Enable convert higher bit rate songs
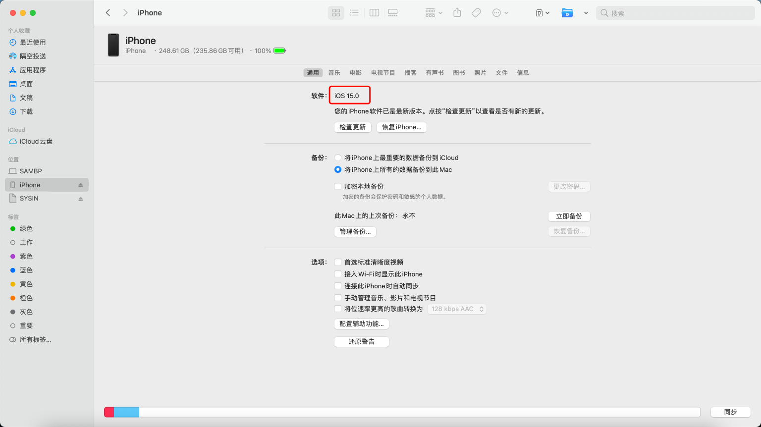Image resolution: width=761 pixels, height=427 pixels. [x=338, y=309]
